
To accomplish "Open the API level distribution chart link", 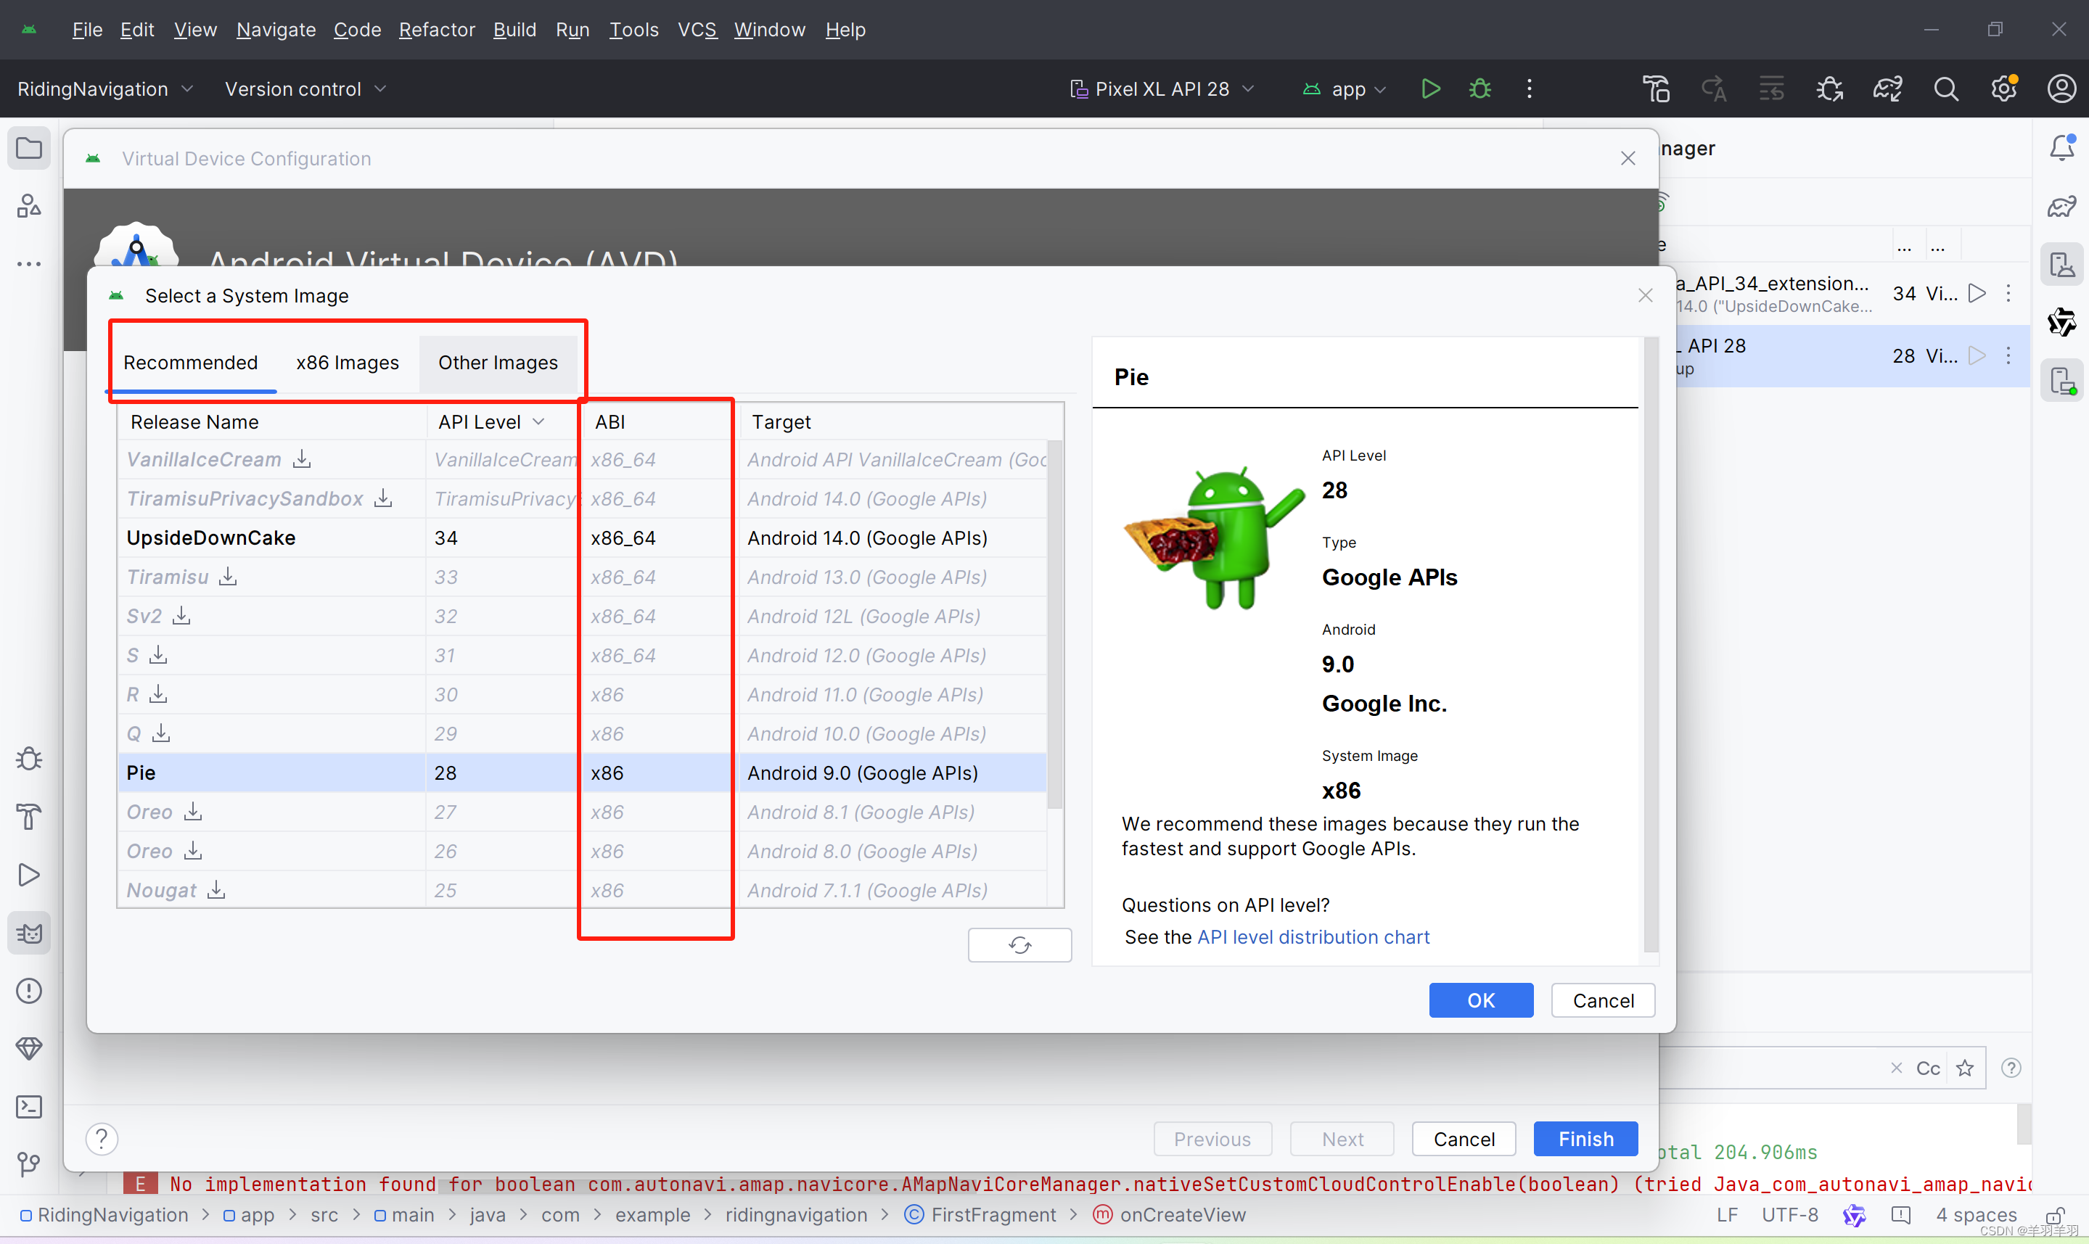I will click(x=1313, y=936).
